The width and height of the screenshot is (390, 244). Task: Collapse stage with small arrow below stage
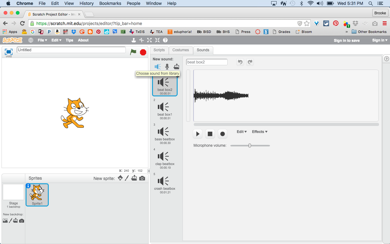click(148, 171)
